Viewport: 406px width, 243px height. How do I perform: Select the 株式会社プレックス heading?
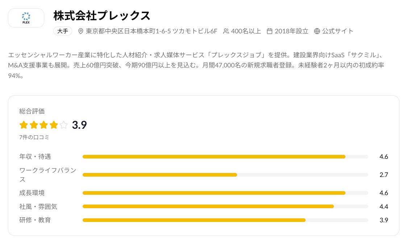pos(101,16)
